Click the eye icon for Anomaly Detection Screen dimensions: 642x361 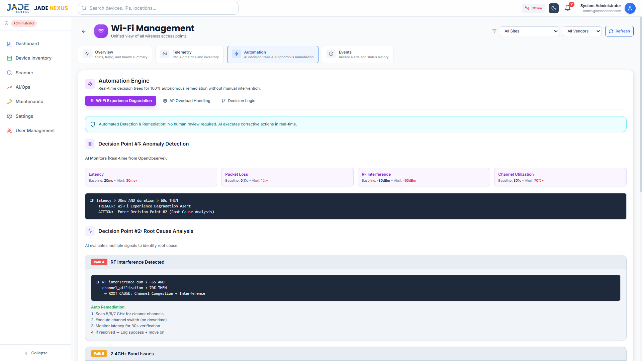click(x=90, y=144)
